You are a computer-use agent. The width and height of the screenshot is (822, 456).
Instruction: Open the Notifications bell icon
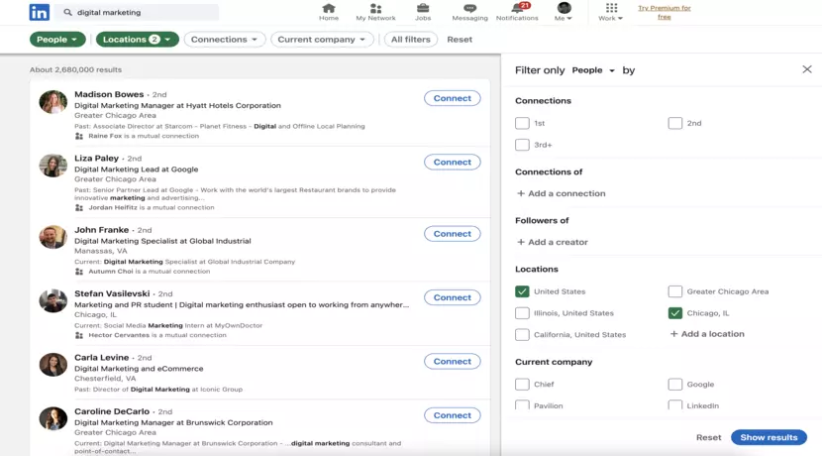pos(516,9)
